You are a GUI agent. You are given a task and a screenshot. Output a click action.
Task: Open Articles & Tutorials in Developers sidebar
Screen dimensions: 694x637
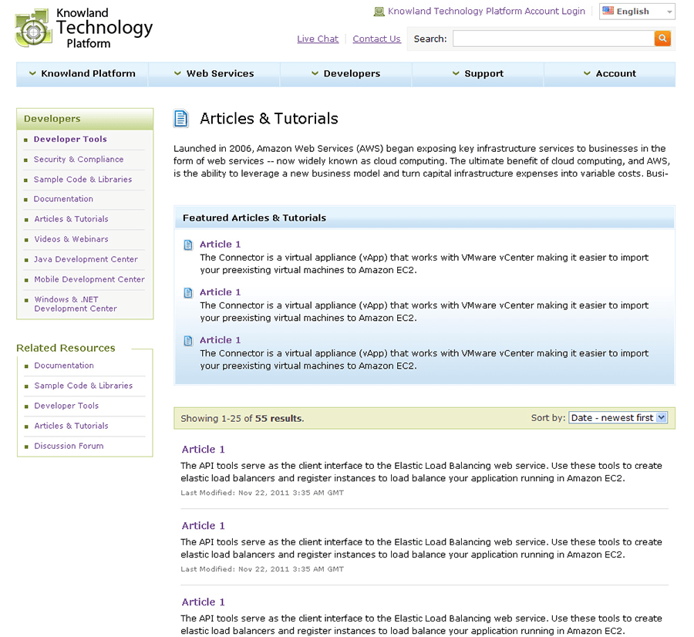click(71, 219)
